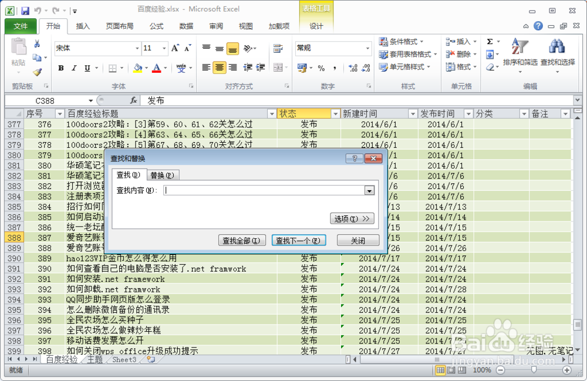Open the 发布时间 column filter dropdown
This screenshot has height=381, width=587.
(x=468, y=114)
